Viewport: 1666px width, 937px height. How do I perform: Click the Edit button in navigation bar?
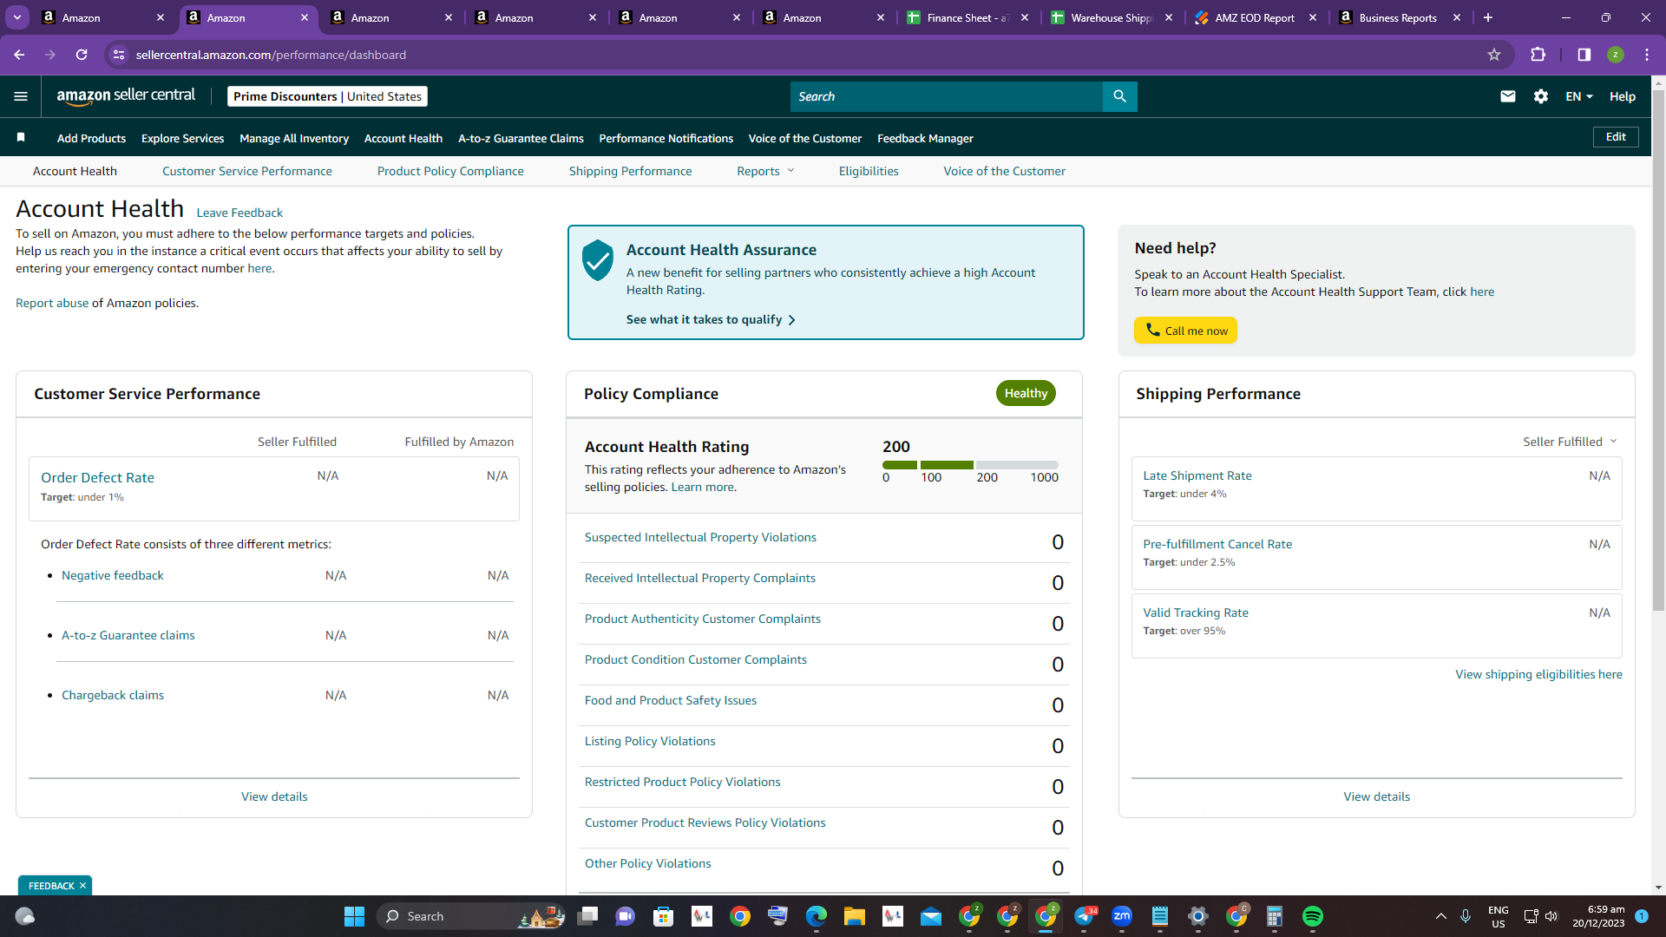[x=1616, y=137]
